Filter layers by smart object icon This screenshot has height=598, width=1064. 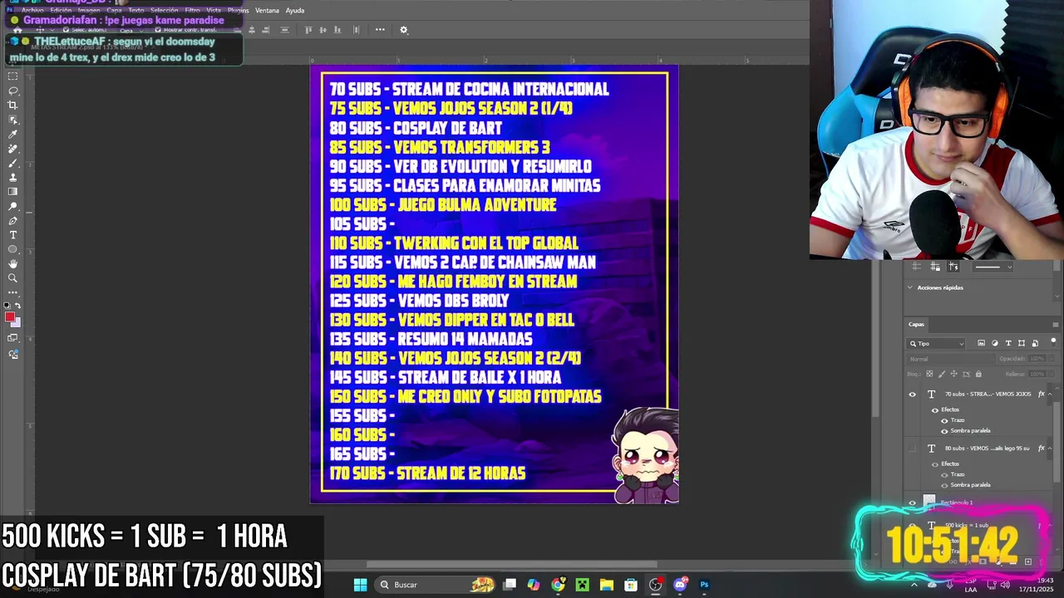pos(1035,343)
